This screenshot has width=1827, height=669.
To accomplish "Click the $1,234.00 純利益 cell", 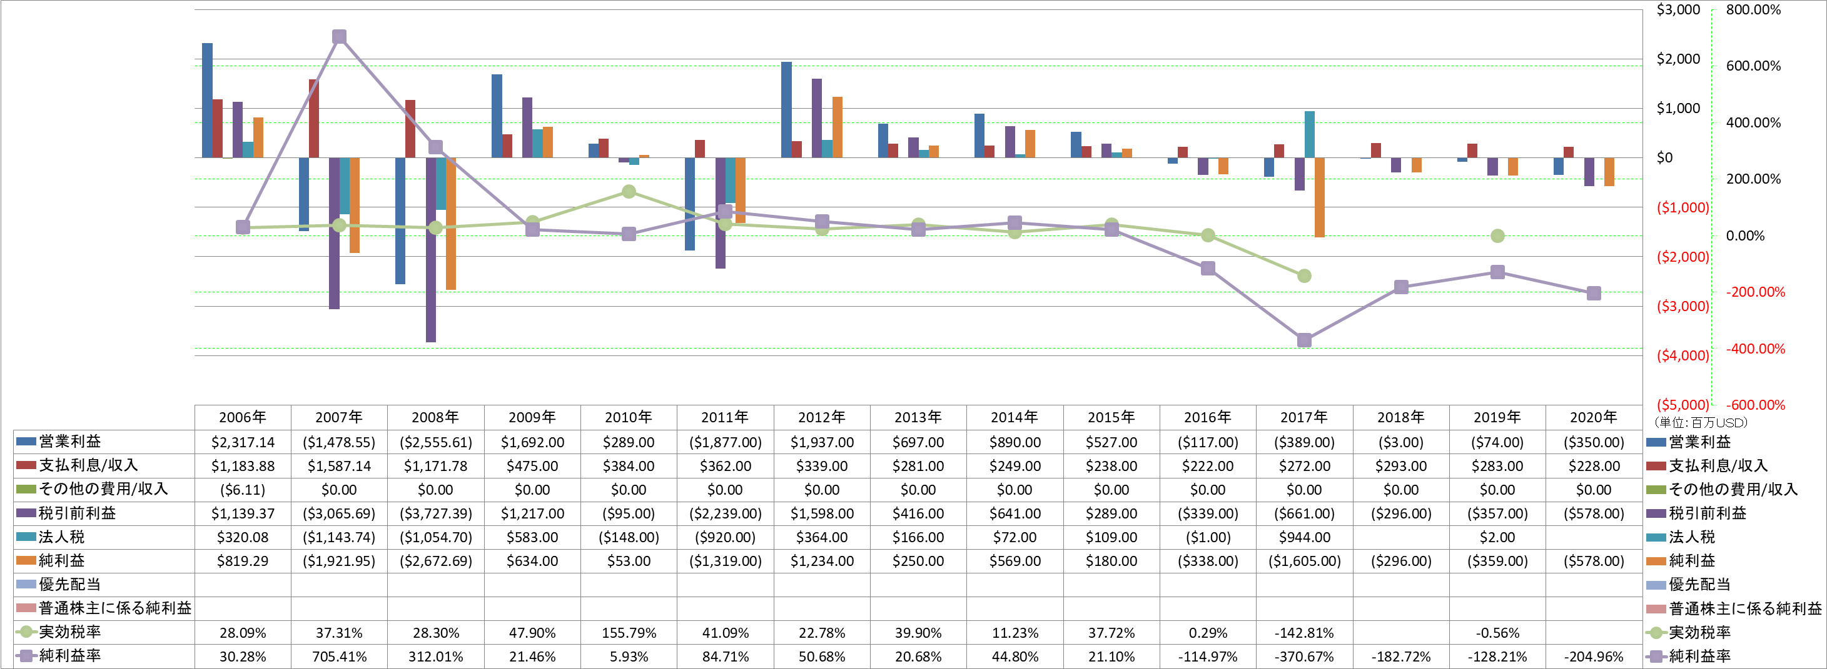I will pos(822,561).
